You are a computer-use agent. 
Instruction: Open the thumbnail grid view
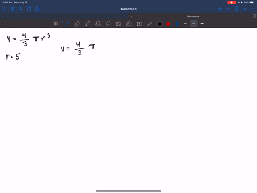(12, 9)
